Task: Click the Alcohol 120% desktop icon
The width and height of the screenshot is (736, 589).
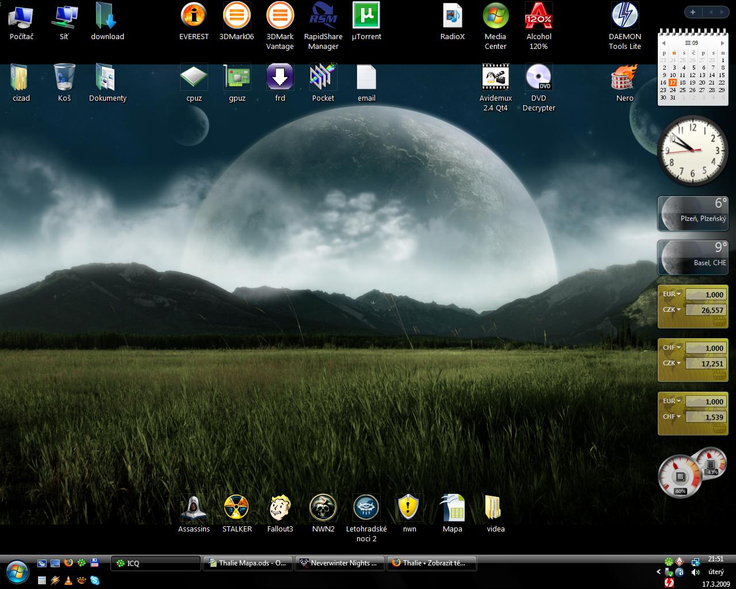Action: 539,17
